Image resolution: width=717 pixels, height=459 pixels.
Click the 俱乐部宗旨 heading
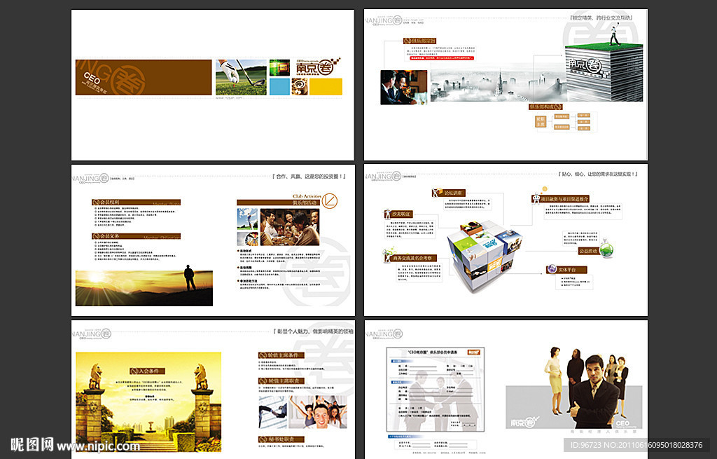click(x=420, y=41)
